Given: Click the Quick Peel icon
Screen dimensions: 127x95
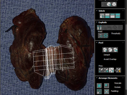Looking at the screenshot, I should [105, 50].
